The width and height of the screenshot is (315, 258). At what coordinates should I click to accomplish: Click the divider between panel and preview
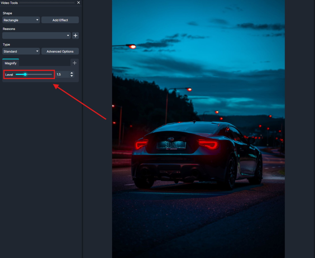point(83,129)
